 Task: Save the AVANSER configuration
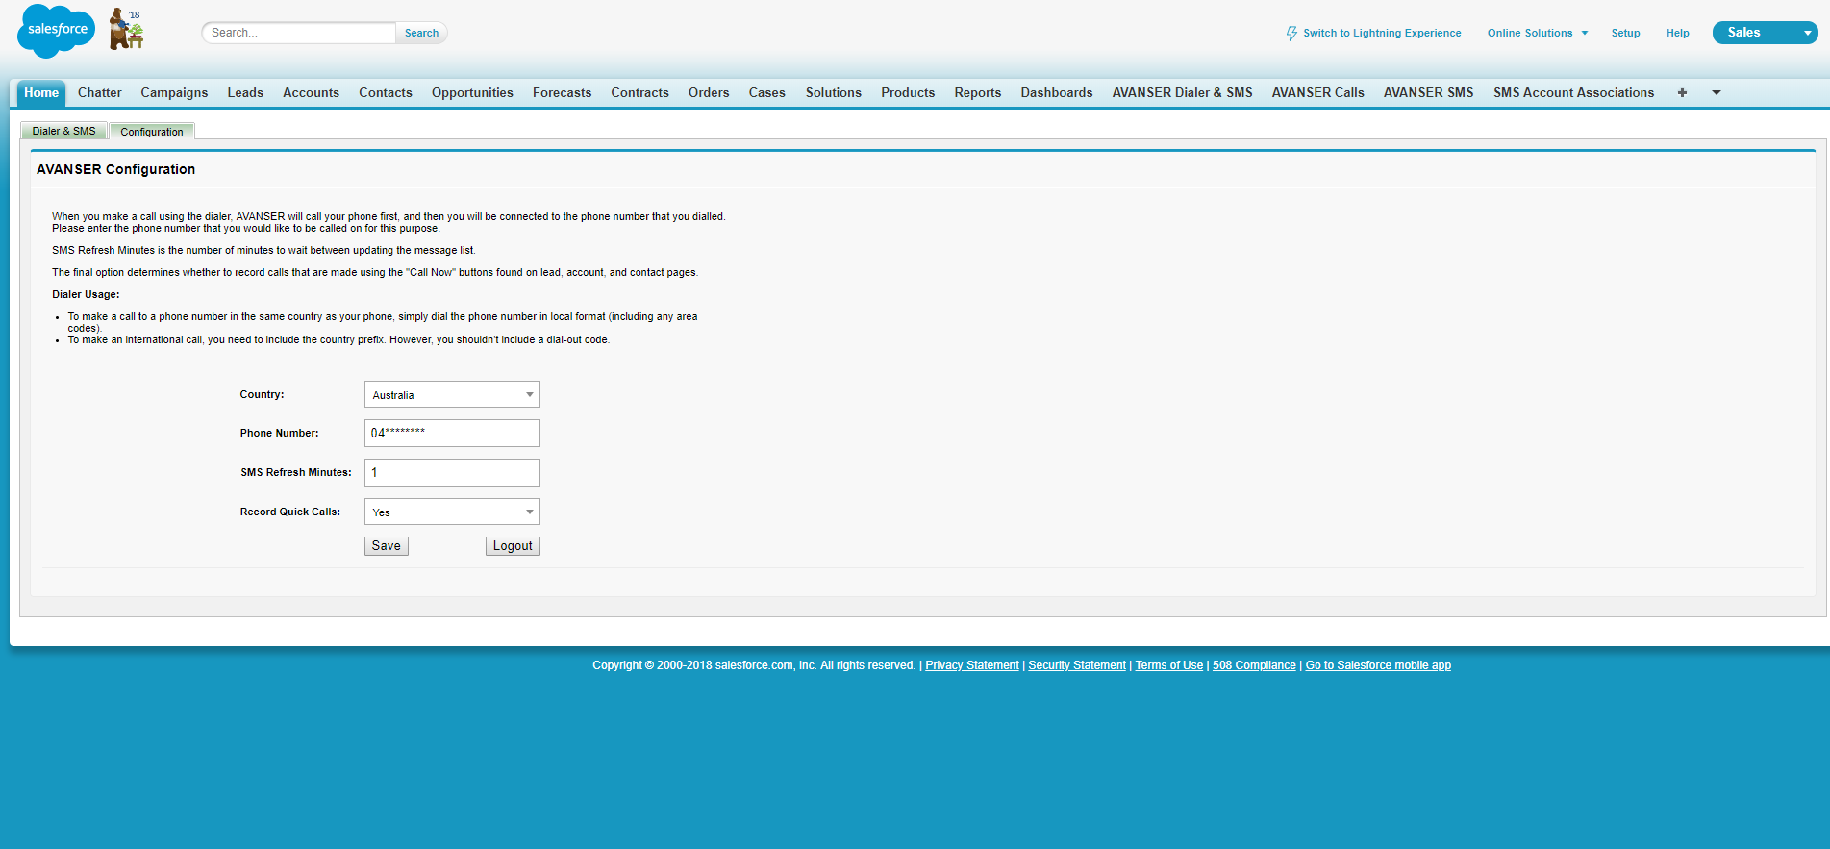(387, 546)
